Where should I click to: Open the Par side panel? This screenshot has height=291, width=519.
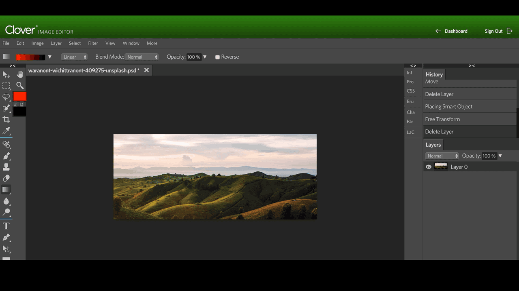[410, 121]
